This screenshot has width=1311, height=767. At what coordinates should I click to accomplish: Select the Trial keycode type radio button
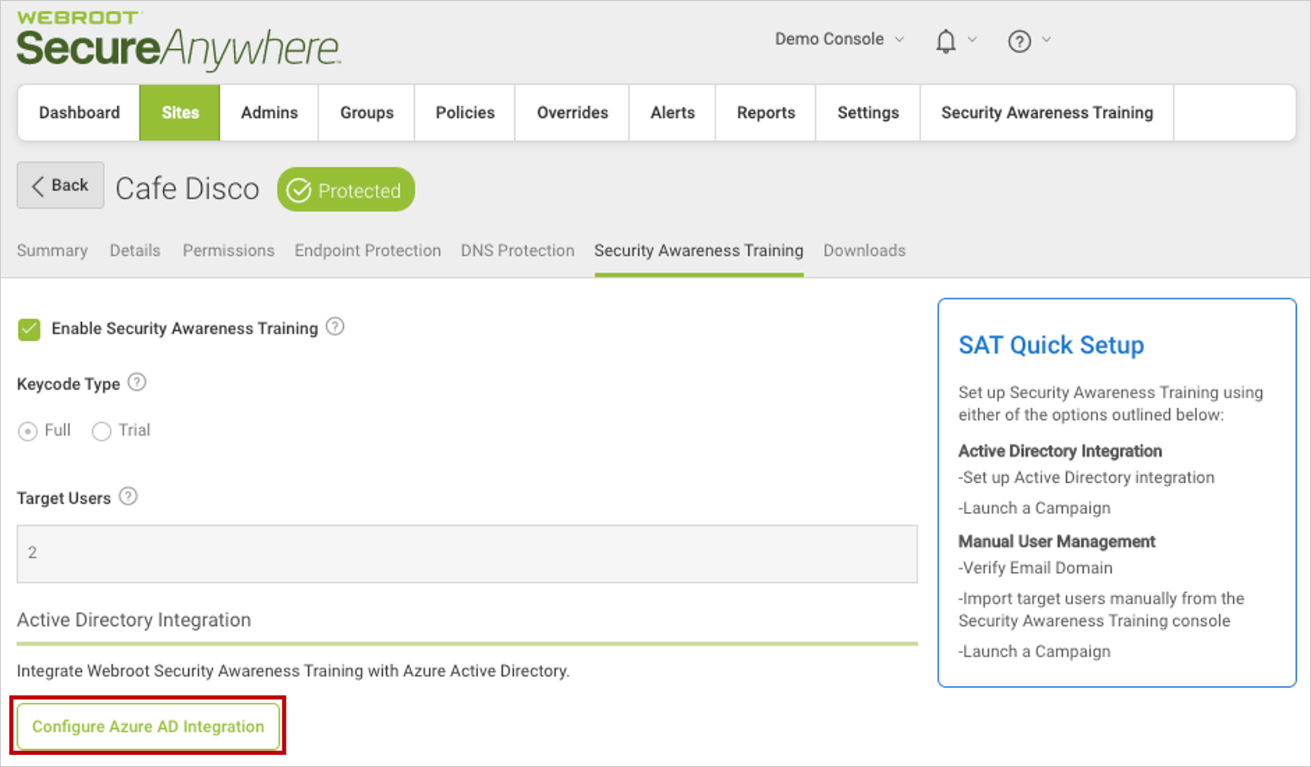pos(103,427)
